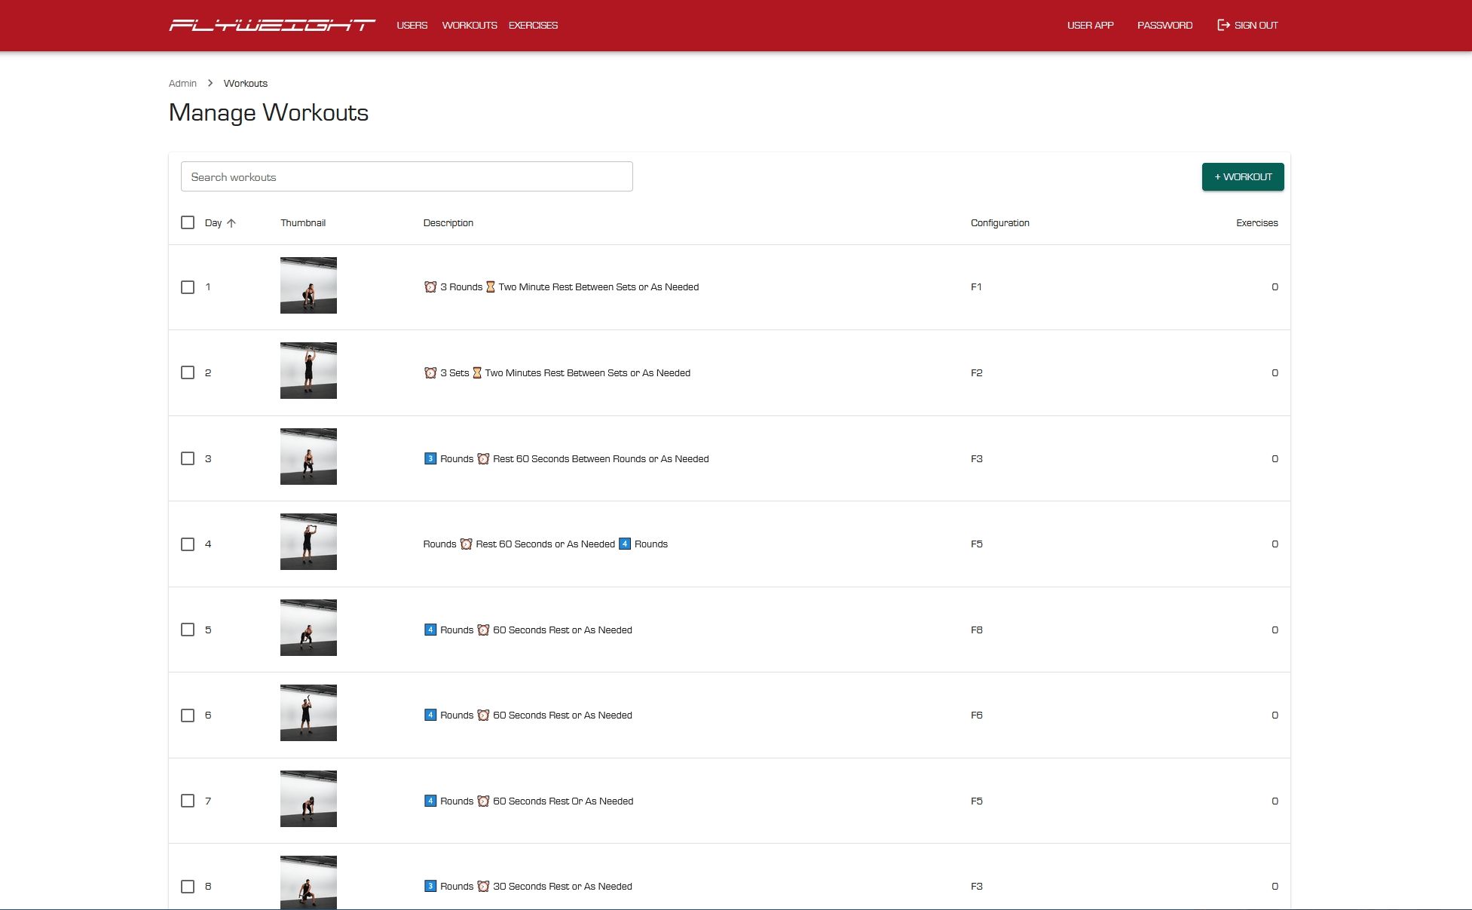The height and width of the screenshot is (910, 1472).
Task: Check the box for Day 4
Action: pyautogui.click(x=188, y=544)
